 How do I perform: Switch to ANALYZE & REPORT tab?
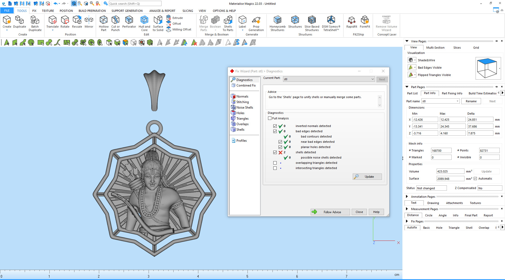(x=162, y=11)
